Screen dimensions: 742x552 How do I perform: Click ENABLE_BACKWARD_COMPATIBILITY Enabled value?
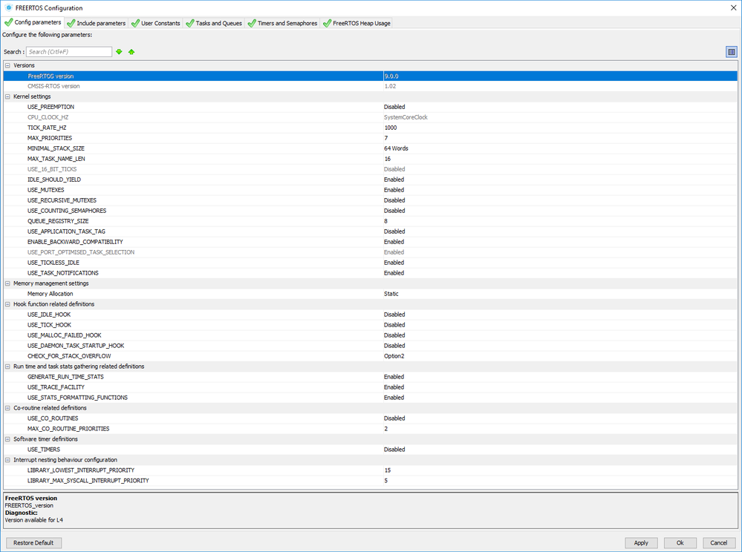coord(394,243)
